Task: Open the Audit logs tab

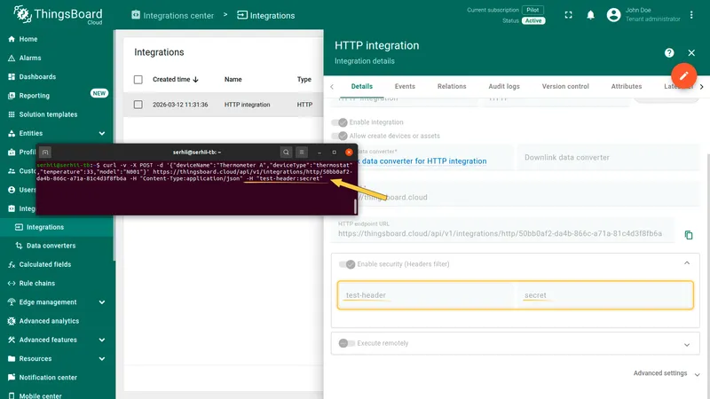Action: click(x=504, y=86)
